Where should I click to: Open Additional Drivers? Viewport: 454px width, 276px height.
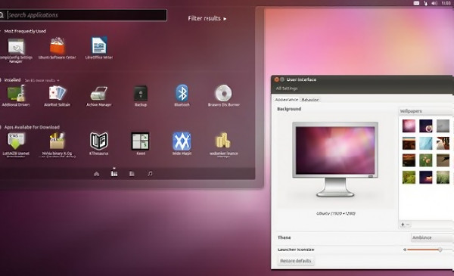coord(16,94)
